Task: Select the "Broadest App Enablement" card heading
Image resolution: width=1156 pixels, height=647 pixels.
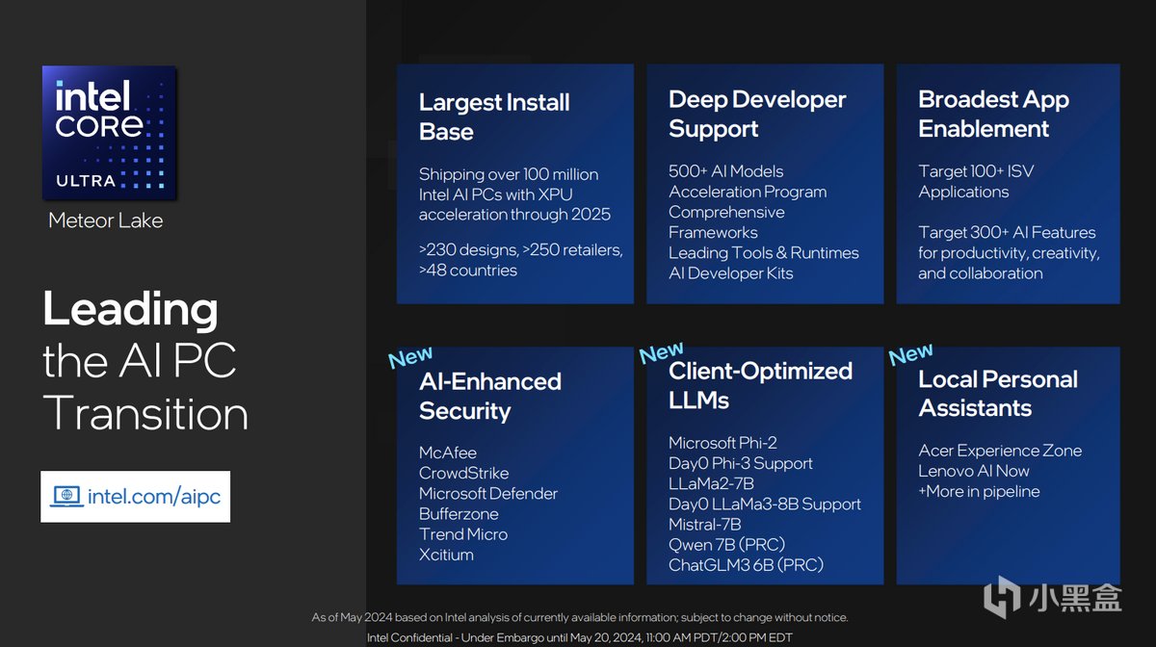Action: pyautogui.click(x=993, y=114)
